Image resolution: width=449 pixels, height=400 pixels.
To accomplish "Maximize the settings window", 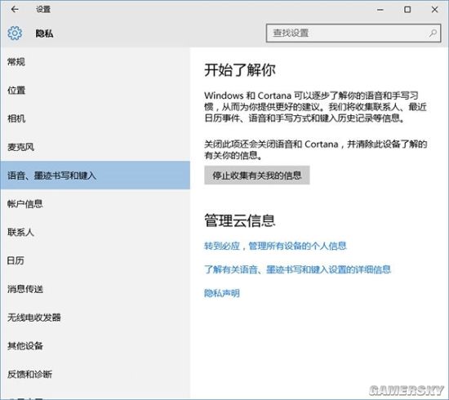I will [407, 10].
